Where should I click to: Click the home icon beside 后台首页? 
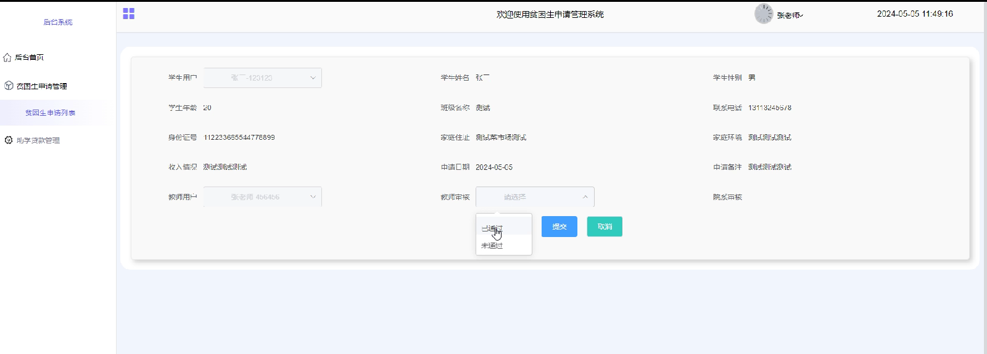(x=7, y=57)
